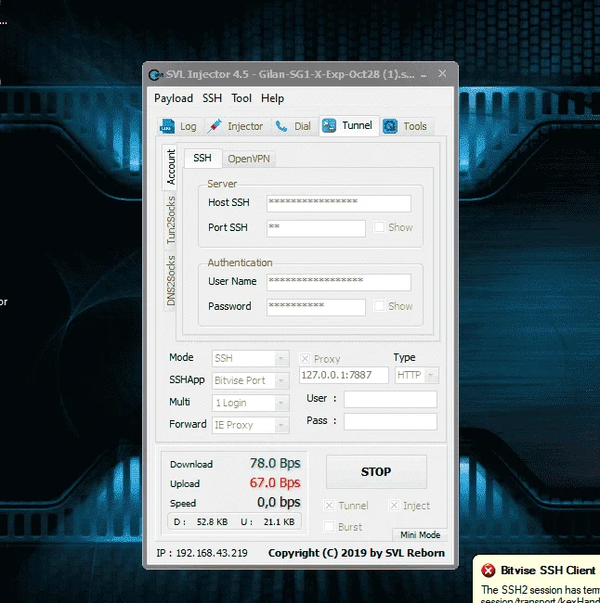Click the uploaded total 21.1 KB
Image resolution: width=600 pixels, height=603 pixels.
[279, 522]
